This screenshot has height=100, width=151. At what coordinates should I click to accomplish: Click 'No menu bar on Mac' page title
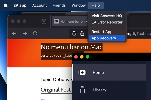(72, 47)
